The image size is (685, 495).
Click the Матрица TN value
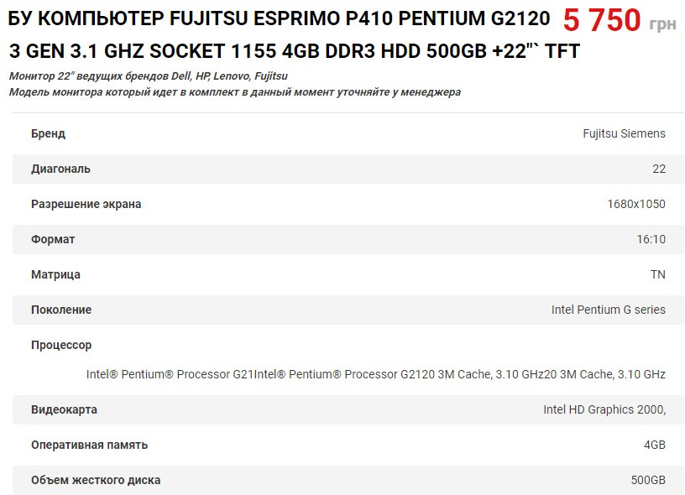[658, 274]
